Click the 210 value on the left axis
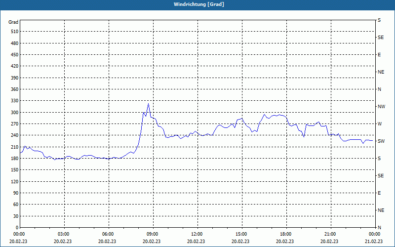This screenshot has width=395, height=247. 14,147
